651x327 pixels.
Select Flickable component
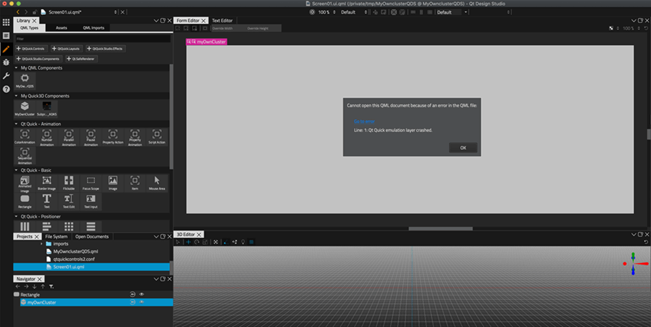[x=69, y=183]
